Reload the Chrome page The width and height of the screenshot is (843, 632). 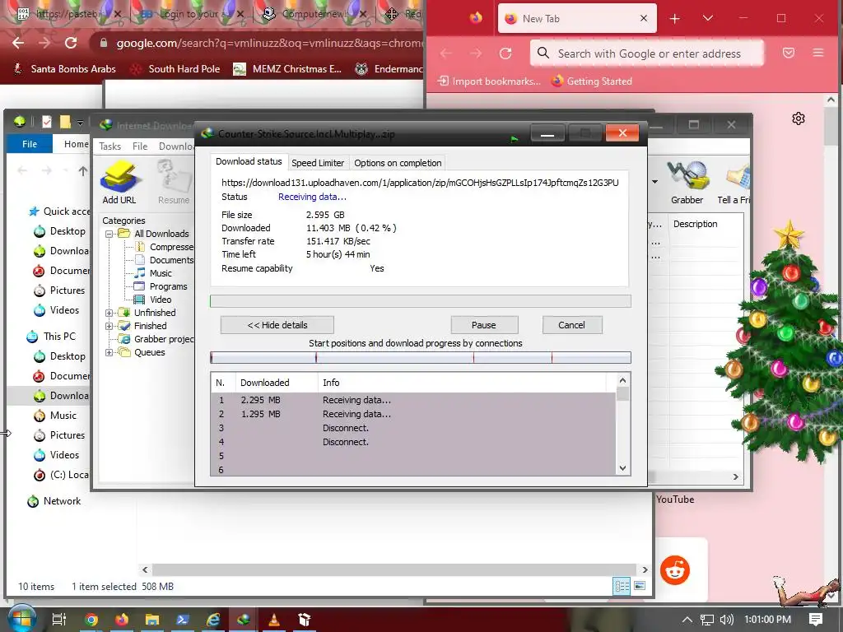point(71,43)
